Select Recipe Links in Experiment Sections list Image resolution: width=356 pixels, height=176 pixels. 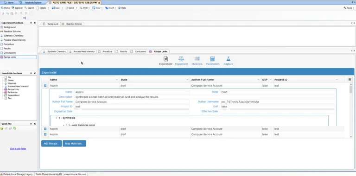point(19,57)
